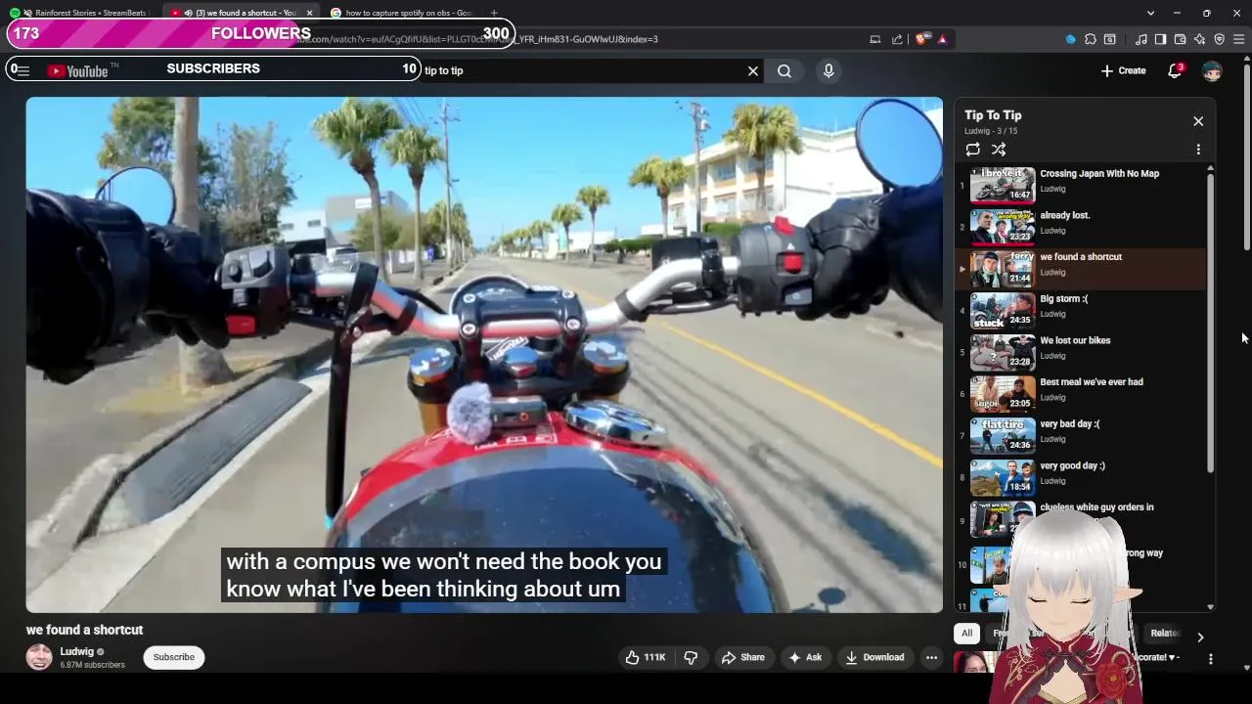1252x704 pixels.
Task: Open options for the first recommended video
Action: (x=1211, y=660)
